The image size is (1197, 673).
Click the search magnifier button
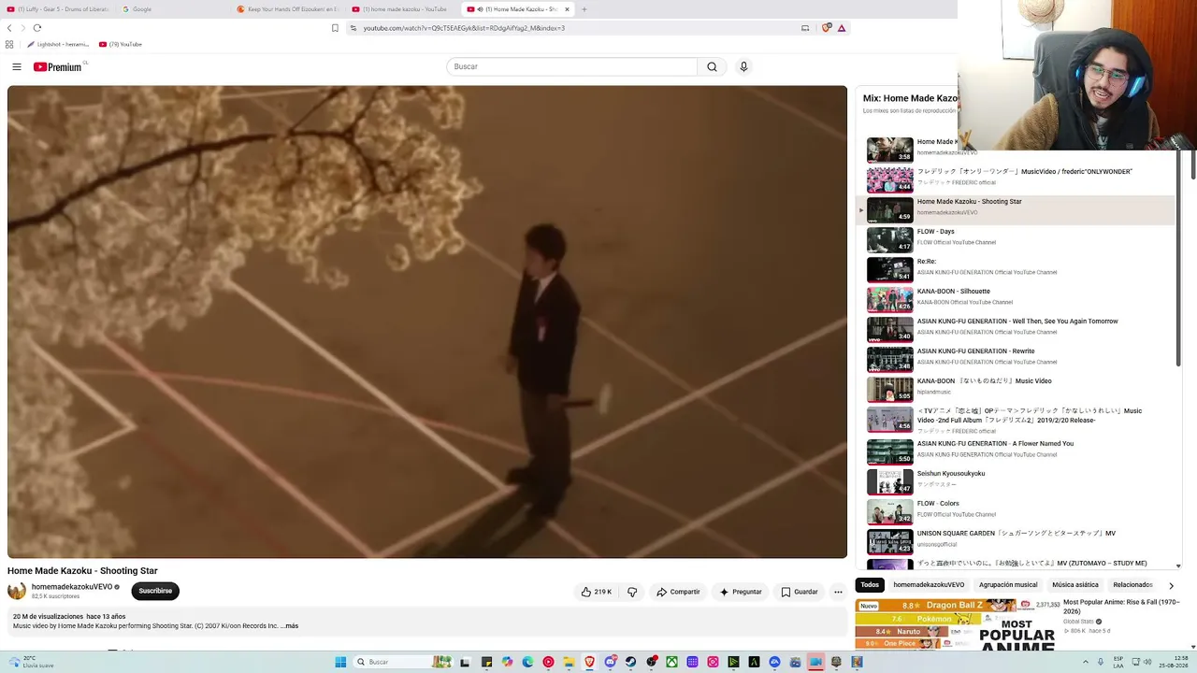pos(712,66)
